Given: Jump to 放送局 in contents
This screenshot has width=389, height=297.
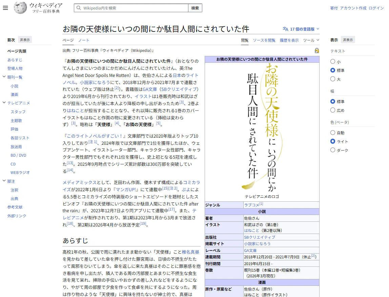Looking at the screenshot, I should coord(16,146).
